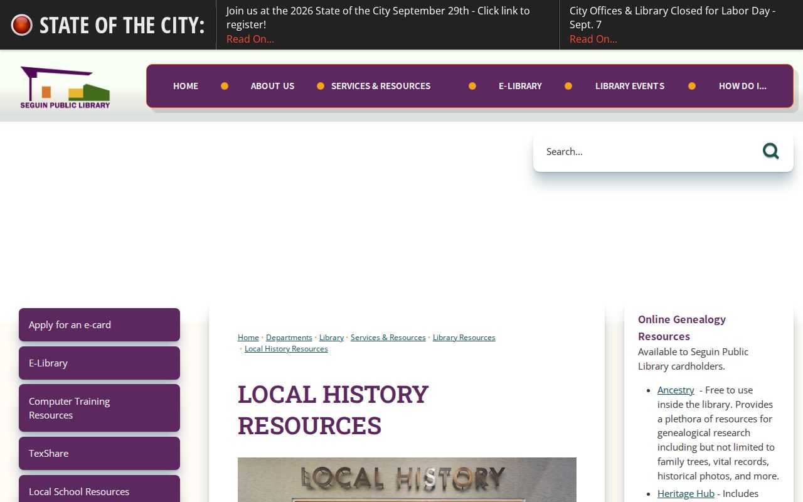The width and height of the screenshot is (803, 502).
Task: Read on about State of the City registration
Action: tap(250, 39)
